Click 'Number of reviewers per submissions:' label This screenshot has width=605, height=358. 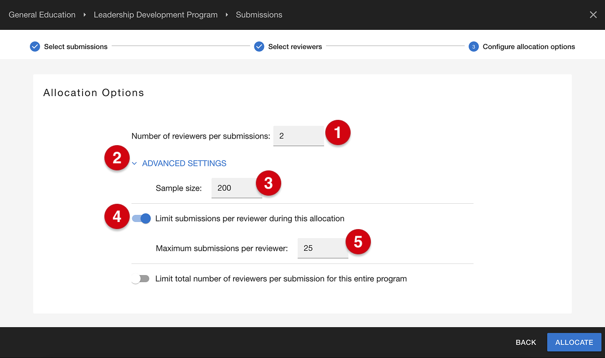(201, 136)
